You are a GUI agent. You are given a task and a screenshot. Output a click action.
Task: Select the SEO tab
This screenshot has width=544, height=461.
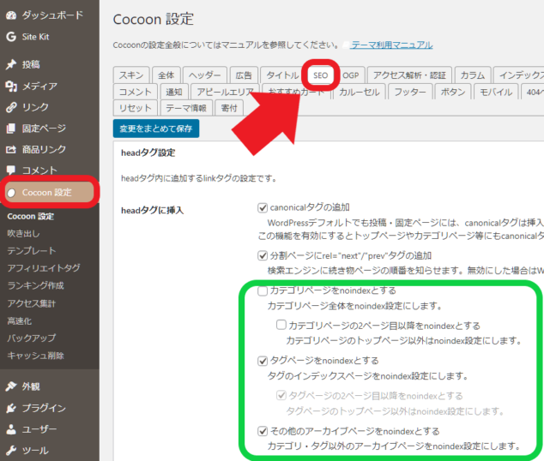tap(320, 75)
